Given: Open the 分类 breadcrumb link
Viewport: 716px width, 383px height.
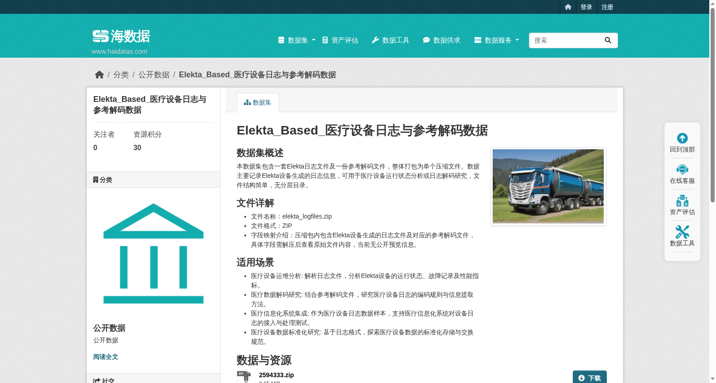Looking at the screenshot, I should 121,75.
